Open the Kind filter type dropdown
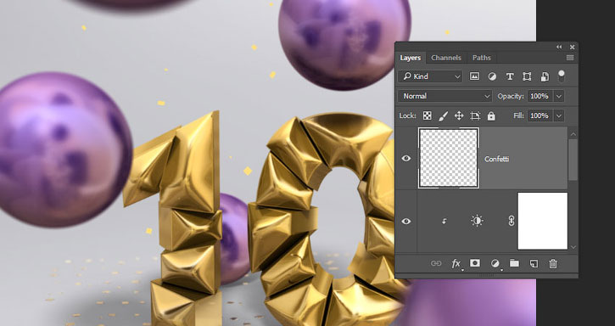Viewport: 615px width, 326px height. [x=430, y=76]
